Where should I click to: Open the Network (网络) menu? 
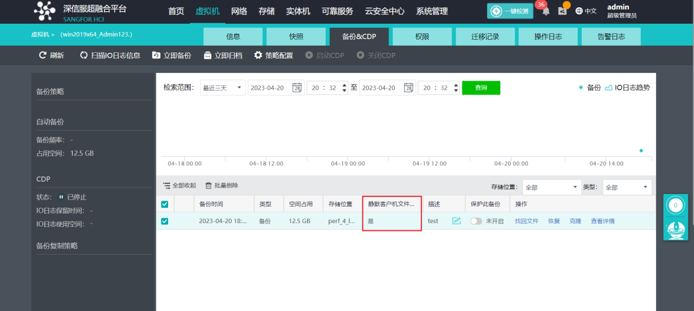coord(239,11)
